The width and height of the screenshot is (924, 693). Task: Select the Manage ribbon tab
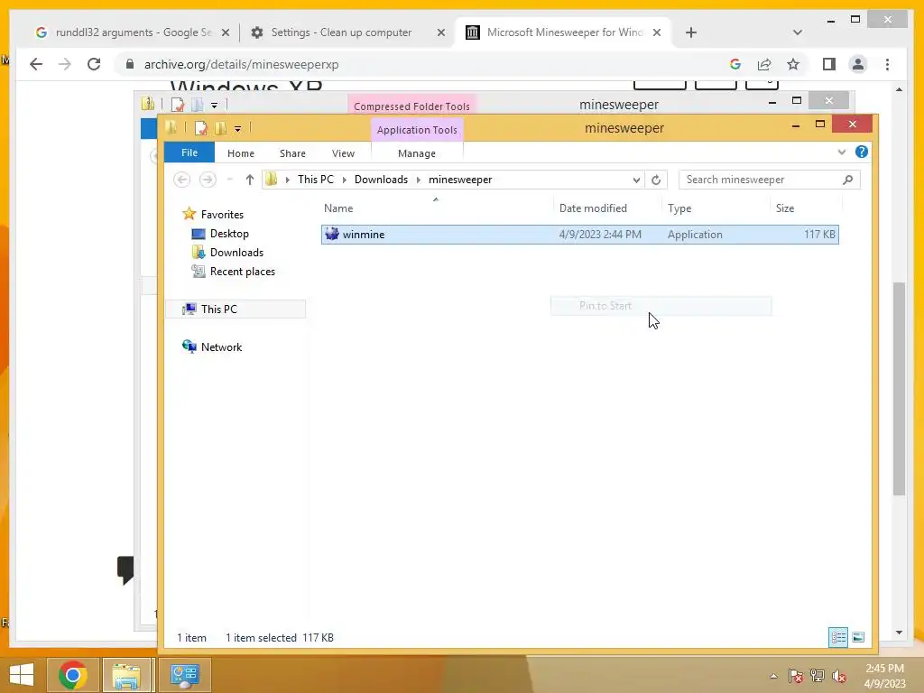[x=417, y=153]
